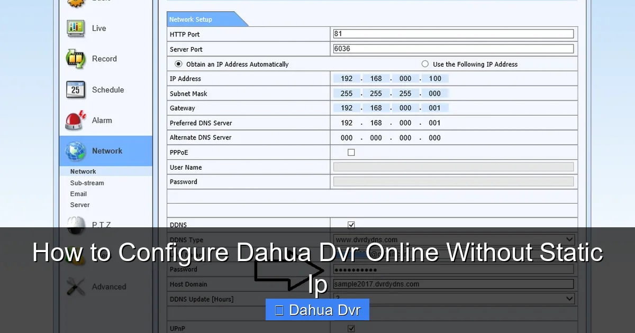This screenshot has width=635, height=333.
Task: Click the Schedule calendar icon
Action: point(75,90)
